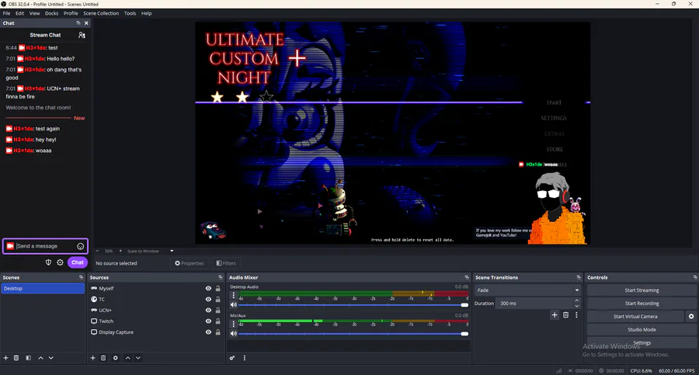The width and height of the screenshot is (699, 375).
Task: Select the Desktop scene
Action: [x=43, y=289]
